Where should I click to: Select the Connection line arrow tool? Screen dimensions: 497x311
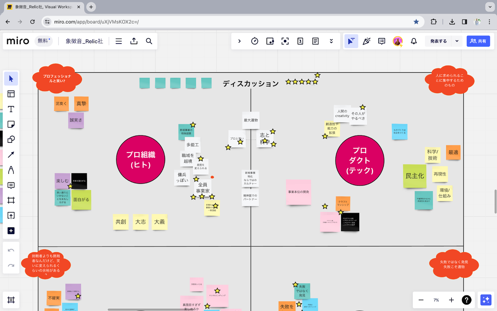(11, 155)
